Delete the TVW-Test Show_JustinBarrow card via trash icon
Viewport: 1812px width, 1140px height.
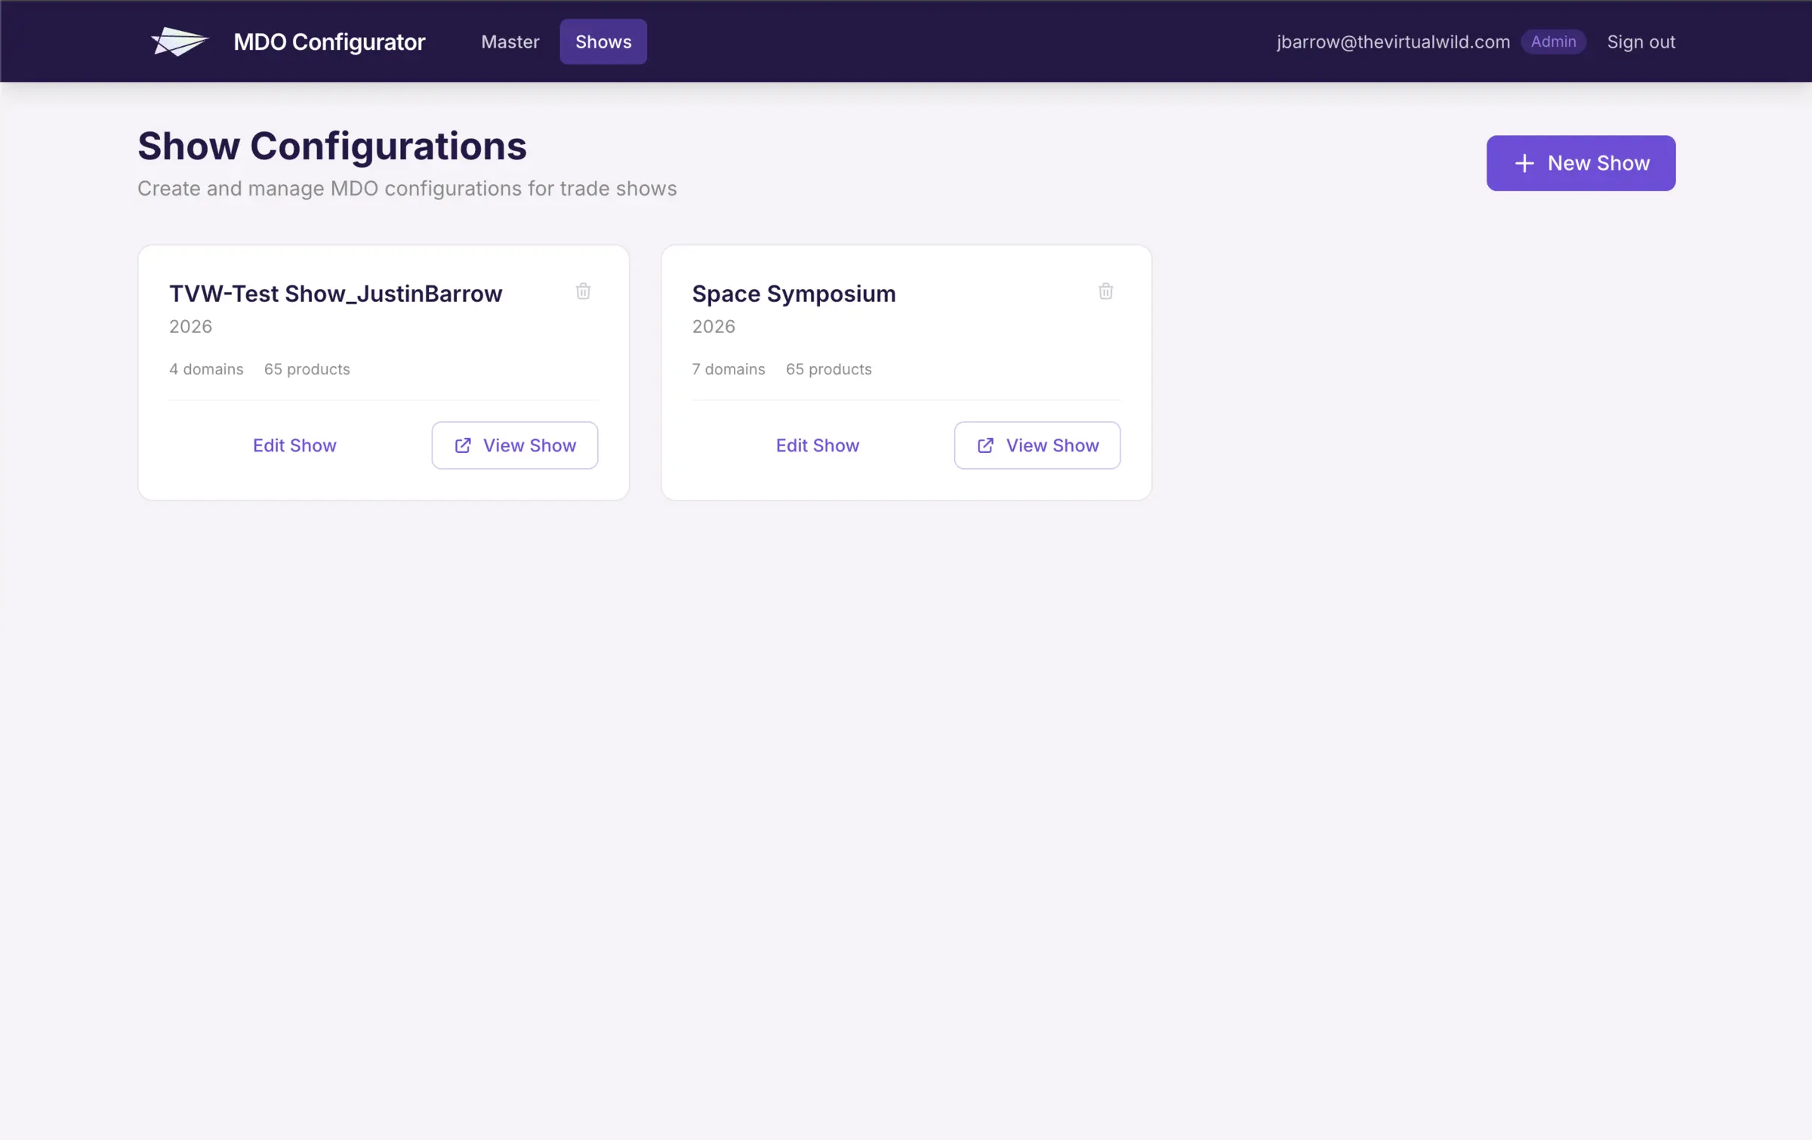(x=583, y=291)
